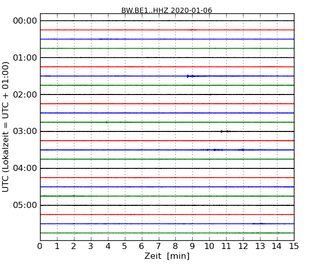Click the green trace blip near minute 2 before 05:00
Viewport: 334px width, 267px height.
pyautogui.click(x=74, y=196)
